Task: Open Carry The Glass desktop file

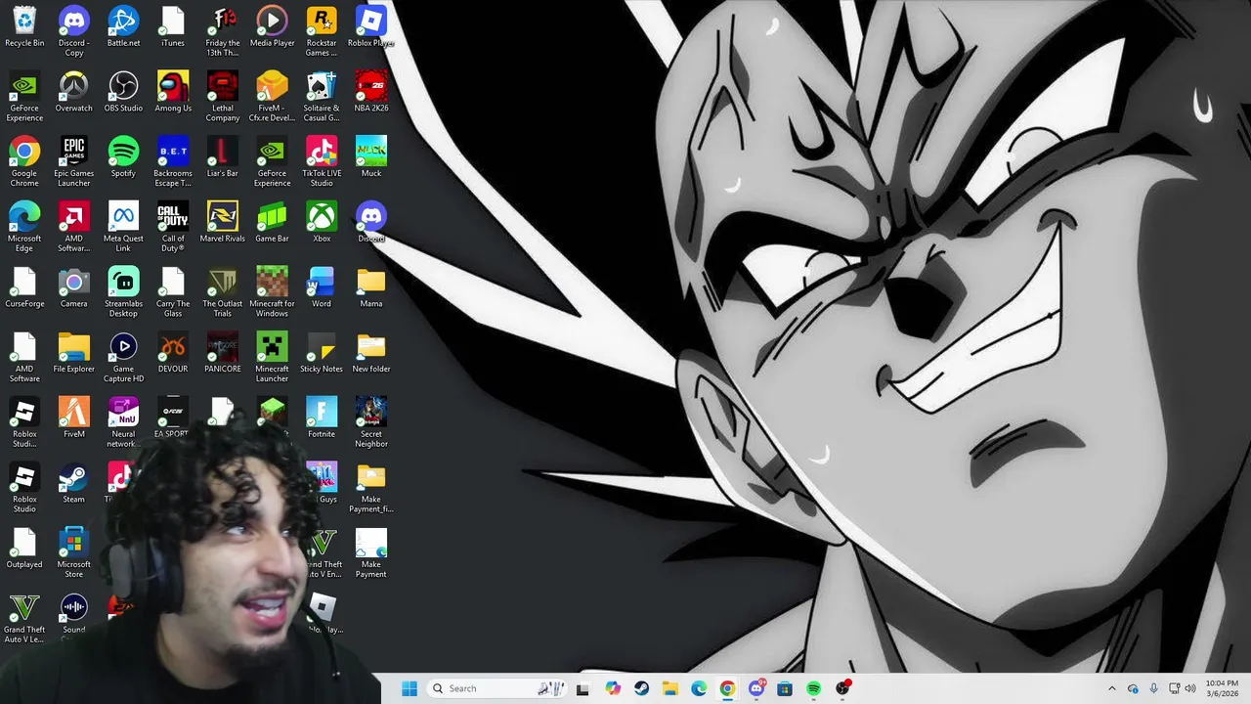Action: 173,292
